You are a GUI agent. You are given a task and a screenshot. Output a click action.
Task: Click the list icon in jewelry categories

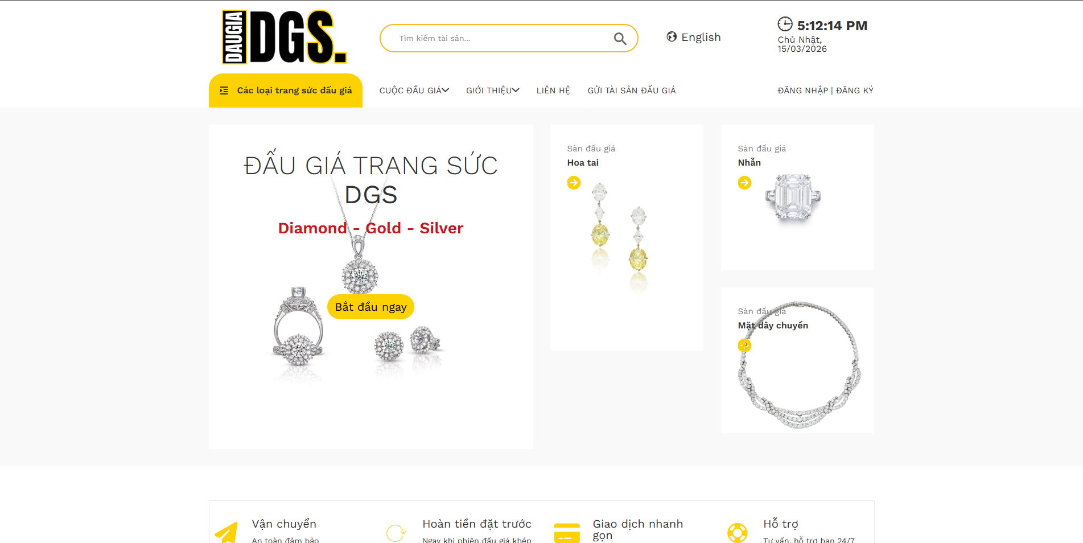coord(224,90)
